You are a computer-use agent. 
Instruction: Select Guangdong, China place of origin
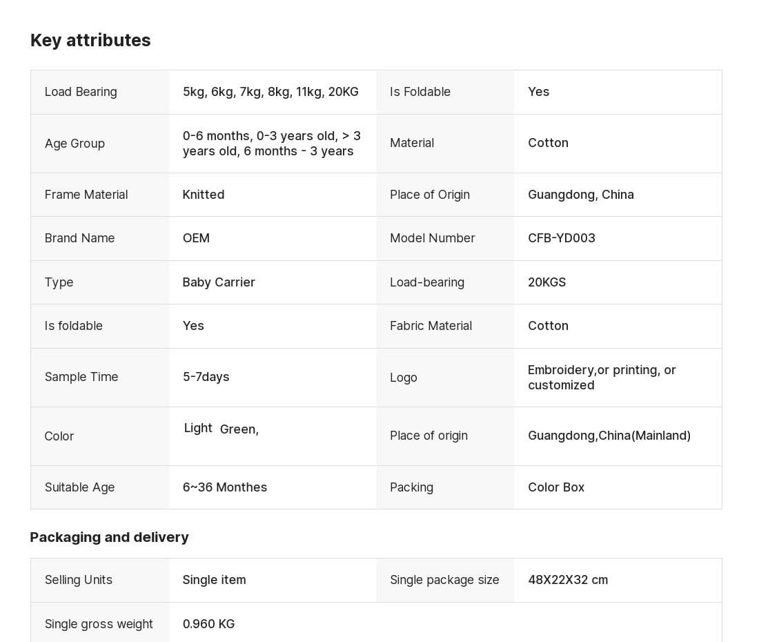coord(581,195)
